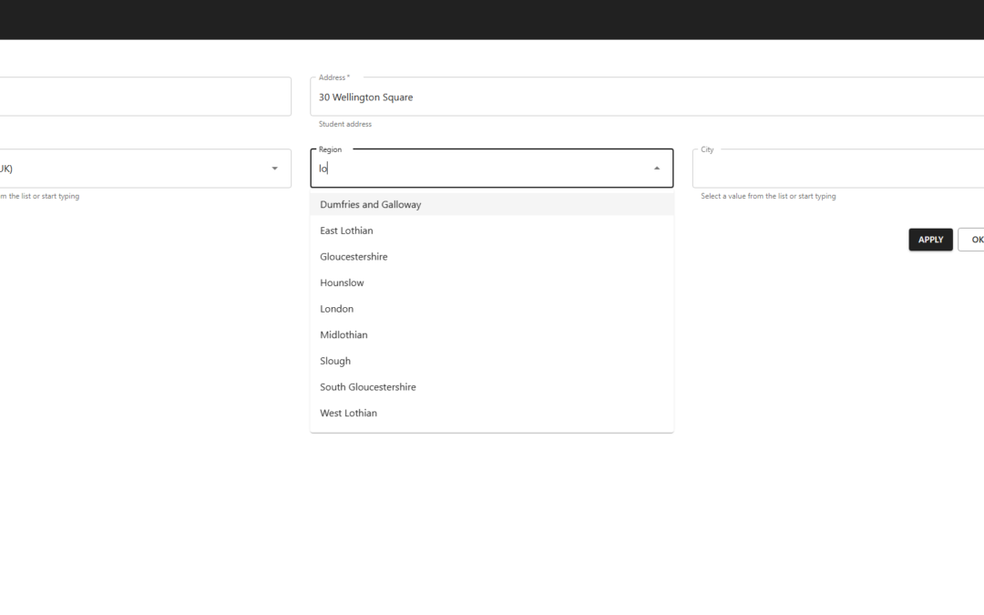Focus the City input field

838,169
